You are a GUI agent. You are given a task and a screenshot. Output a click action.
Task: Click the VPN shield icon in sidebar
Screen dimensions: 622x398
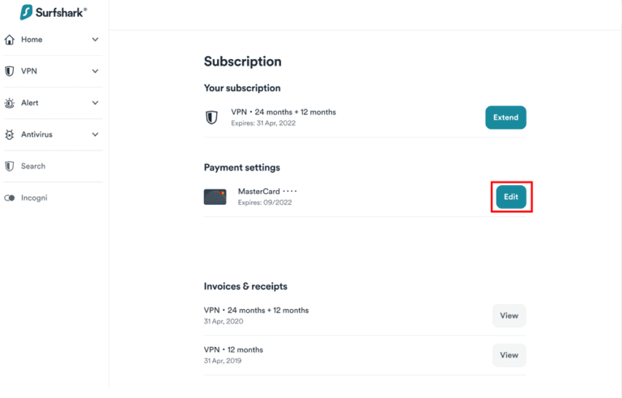tap(10, 71)
